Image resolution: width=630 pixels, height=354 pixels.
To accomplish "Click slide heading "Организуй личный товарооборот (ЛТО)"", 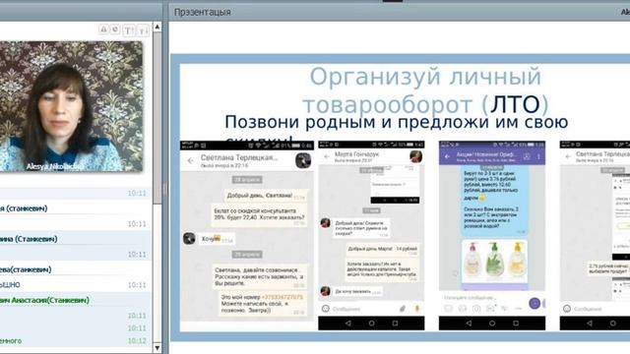I will click(x=425, y=90).
